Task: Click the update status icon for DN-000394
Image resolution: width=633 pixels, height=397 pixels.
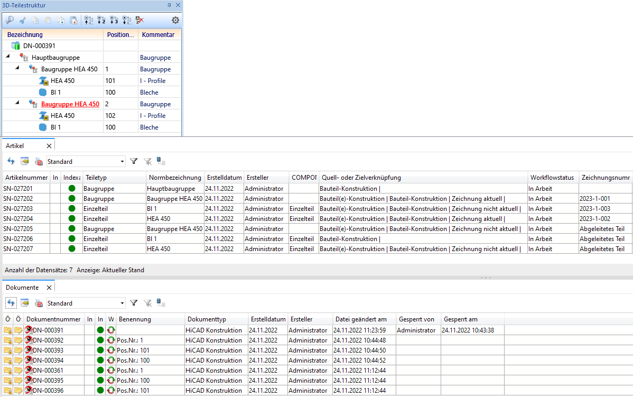Action: tap(111, 361)
